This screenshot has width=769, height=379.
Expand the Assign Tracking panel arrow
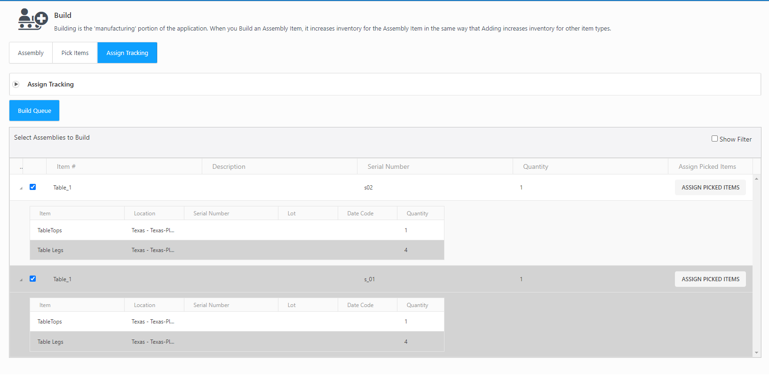16,84
